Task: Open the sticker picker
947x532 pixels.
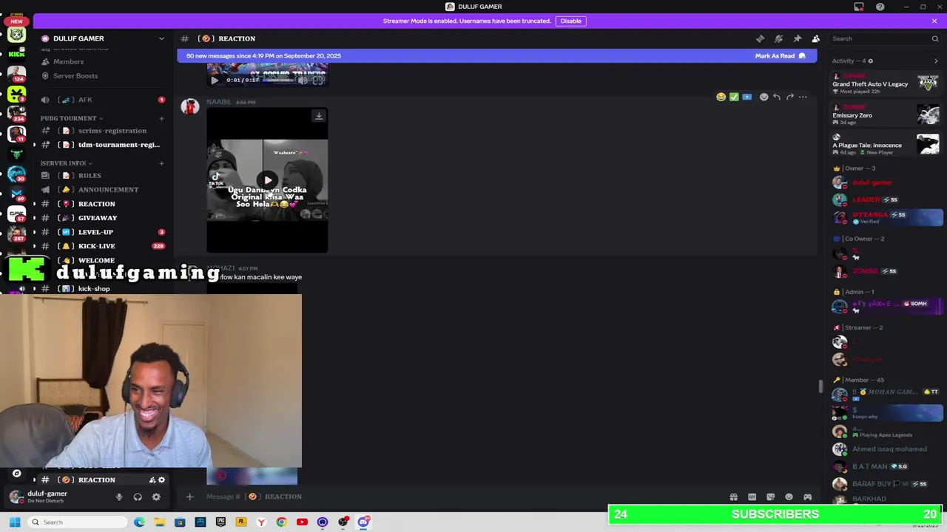Action: 770,497
